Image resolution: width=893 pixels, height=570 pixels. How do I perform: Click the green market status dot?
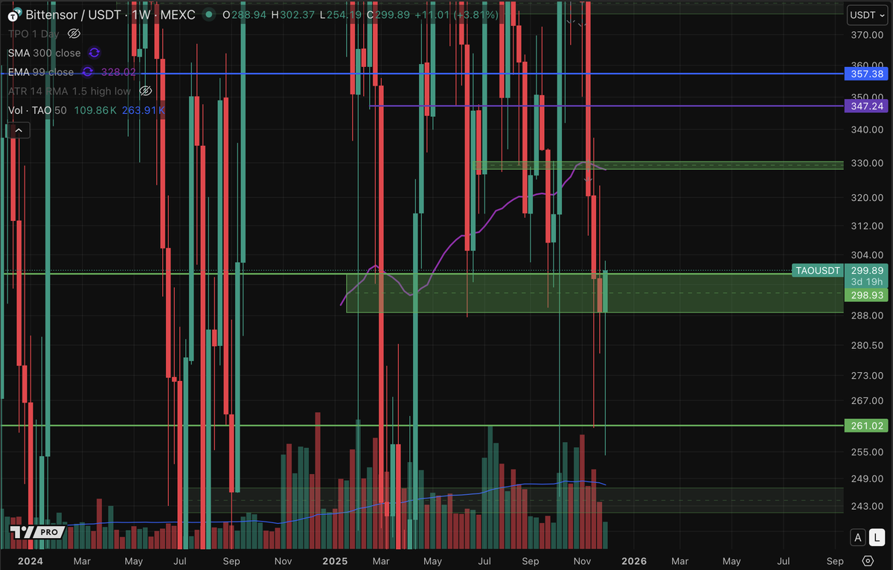coord(211,14)
